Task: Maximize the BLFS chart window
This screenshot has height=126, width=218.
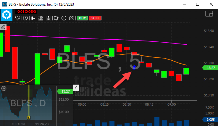Action: click(198, 4)
